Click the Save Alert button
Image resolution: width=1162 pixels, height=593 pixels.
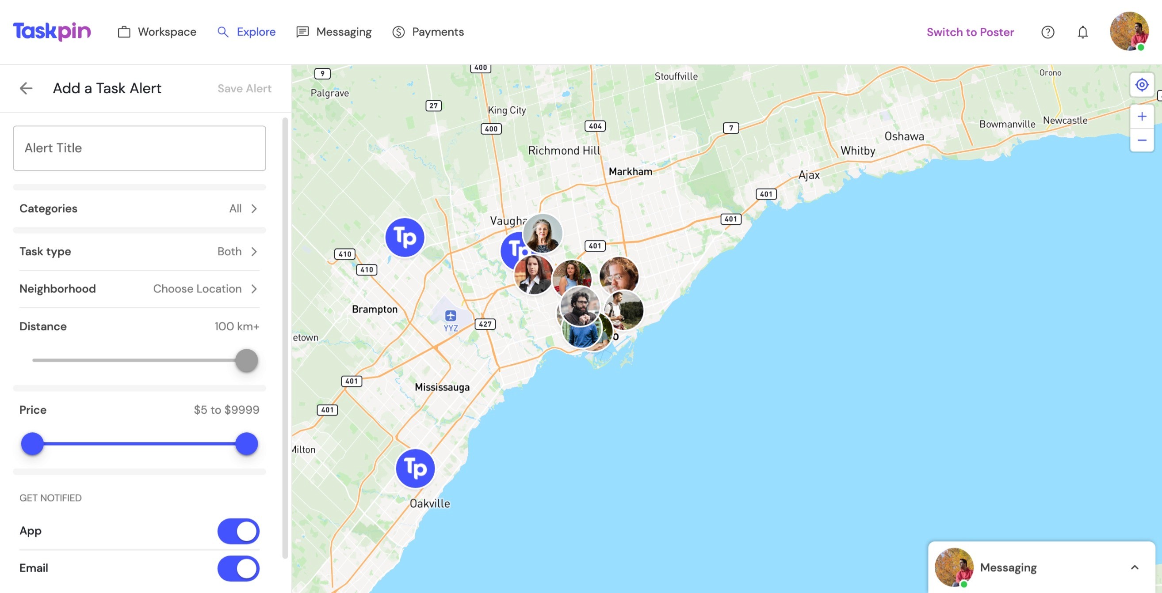[x=245, y=88]
